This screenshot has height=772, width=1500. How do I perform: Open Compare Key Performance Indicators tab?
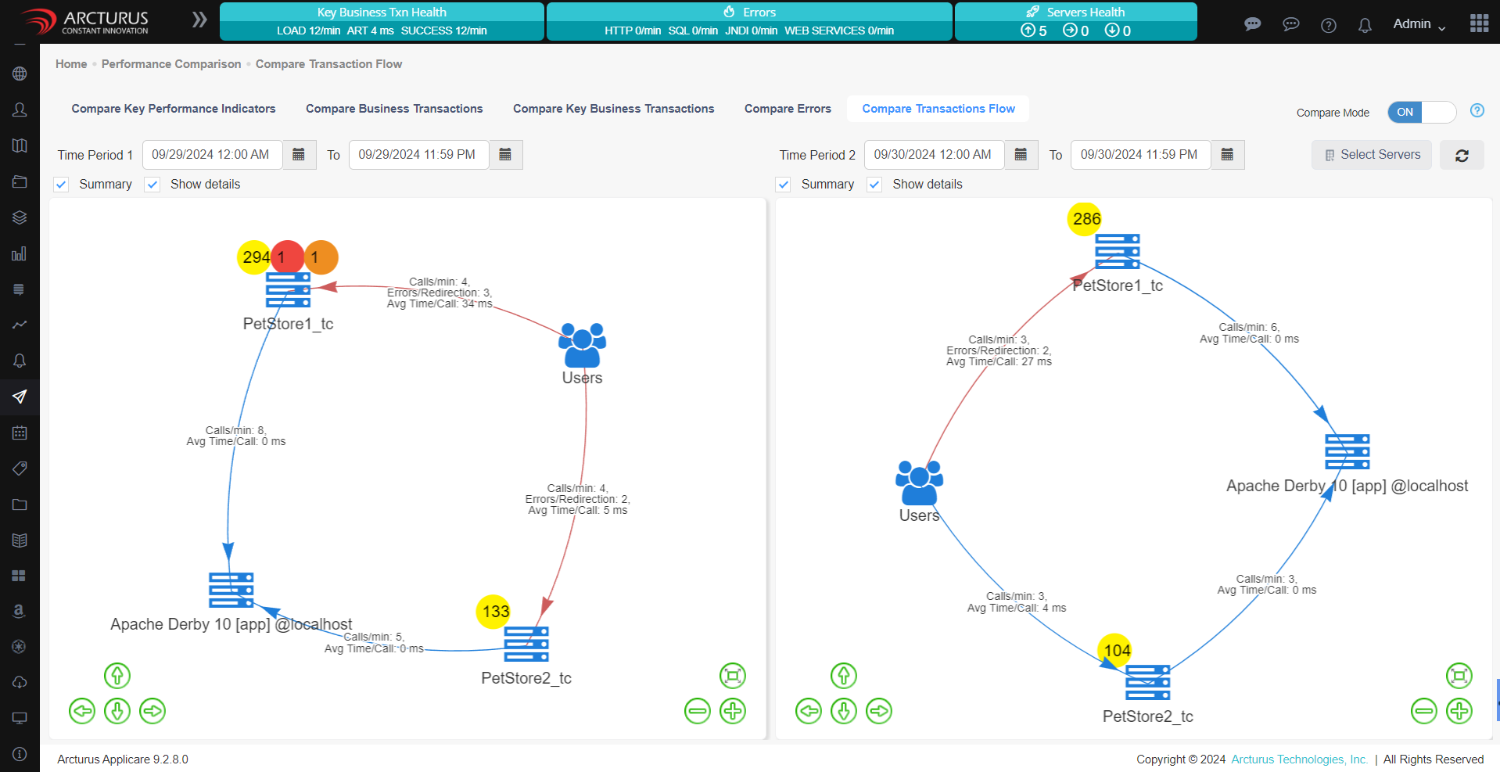(x=174, y=109)
